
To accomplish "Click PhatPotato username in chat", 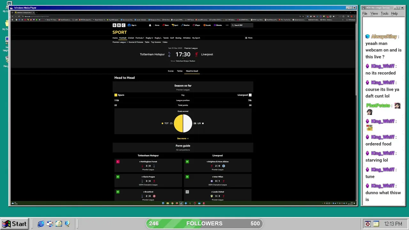I will tap(378, 105).
